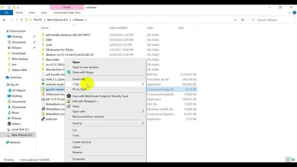Screen dimensions: 297x167
Task: Sort by the Size column header
Action: (x=181, y=28)
